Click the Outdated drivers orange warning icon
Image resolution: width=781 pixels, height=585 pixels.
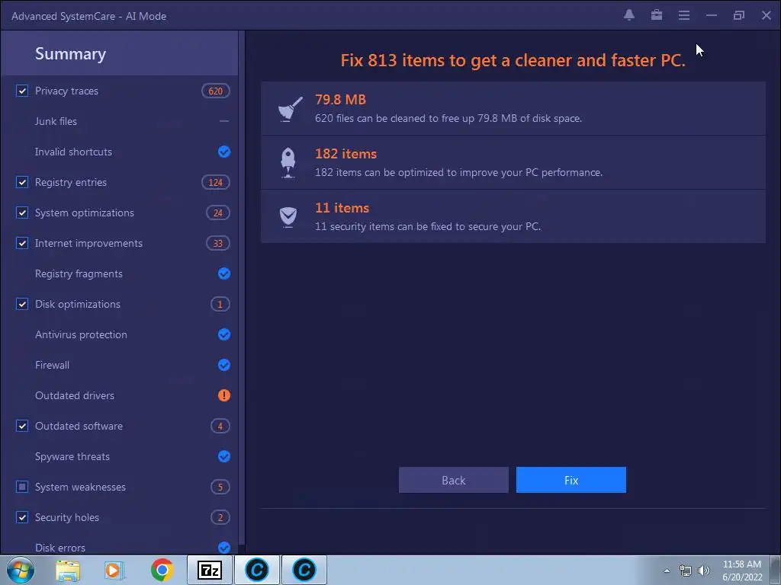(x=224, y=395)
